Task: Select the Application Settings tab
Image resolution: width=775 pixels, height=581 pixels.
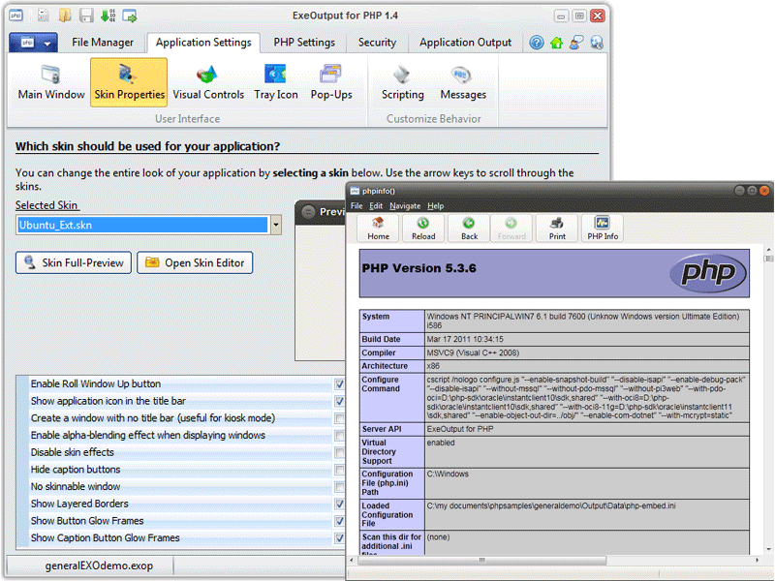Action: [203, 43]
